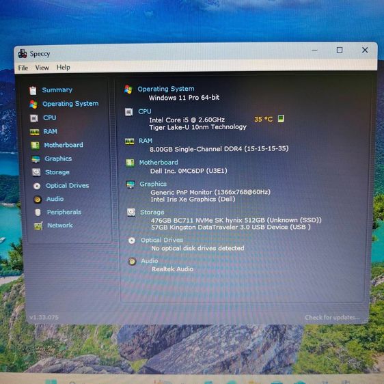Image resolution: width=384 pixels, height=384 pixels.
Task: Click the Intel Core i5 @ 2.60GHz text
Action: point(187,120)
